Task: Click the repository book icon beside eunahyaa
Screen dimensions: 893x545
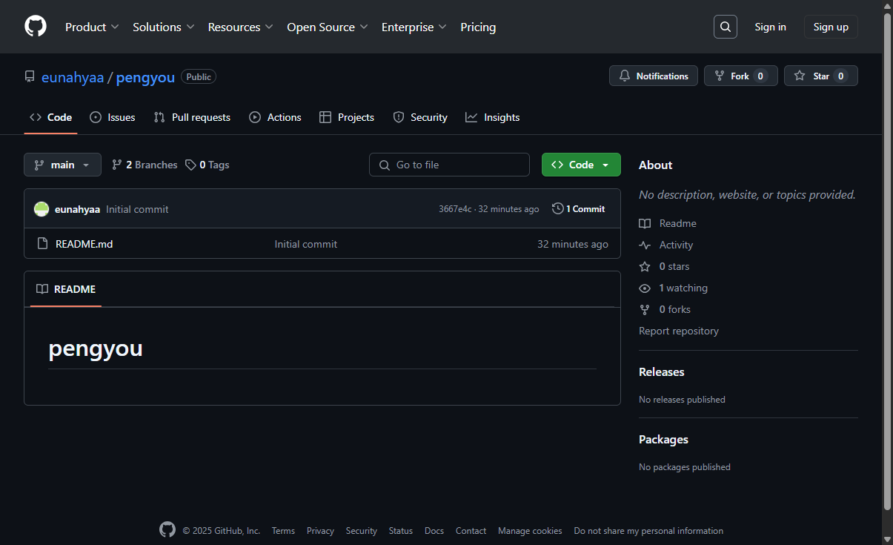Action: click(x=30, y=77)
